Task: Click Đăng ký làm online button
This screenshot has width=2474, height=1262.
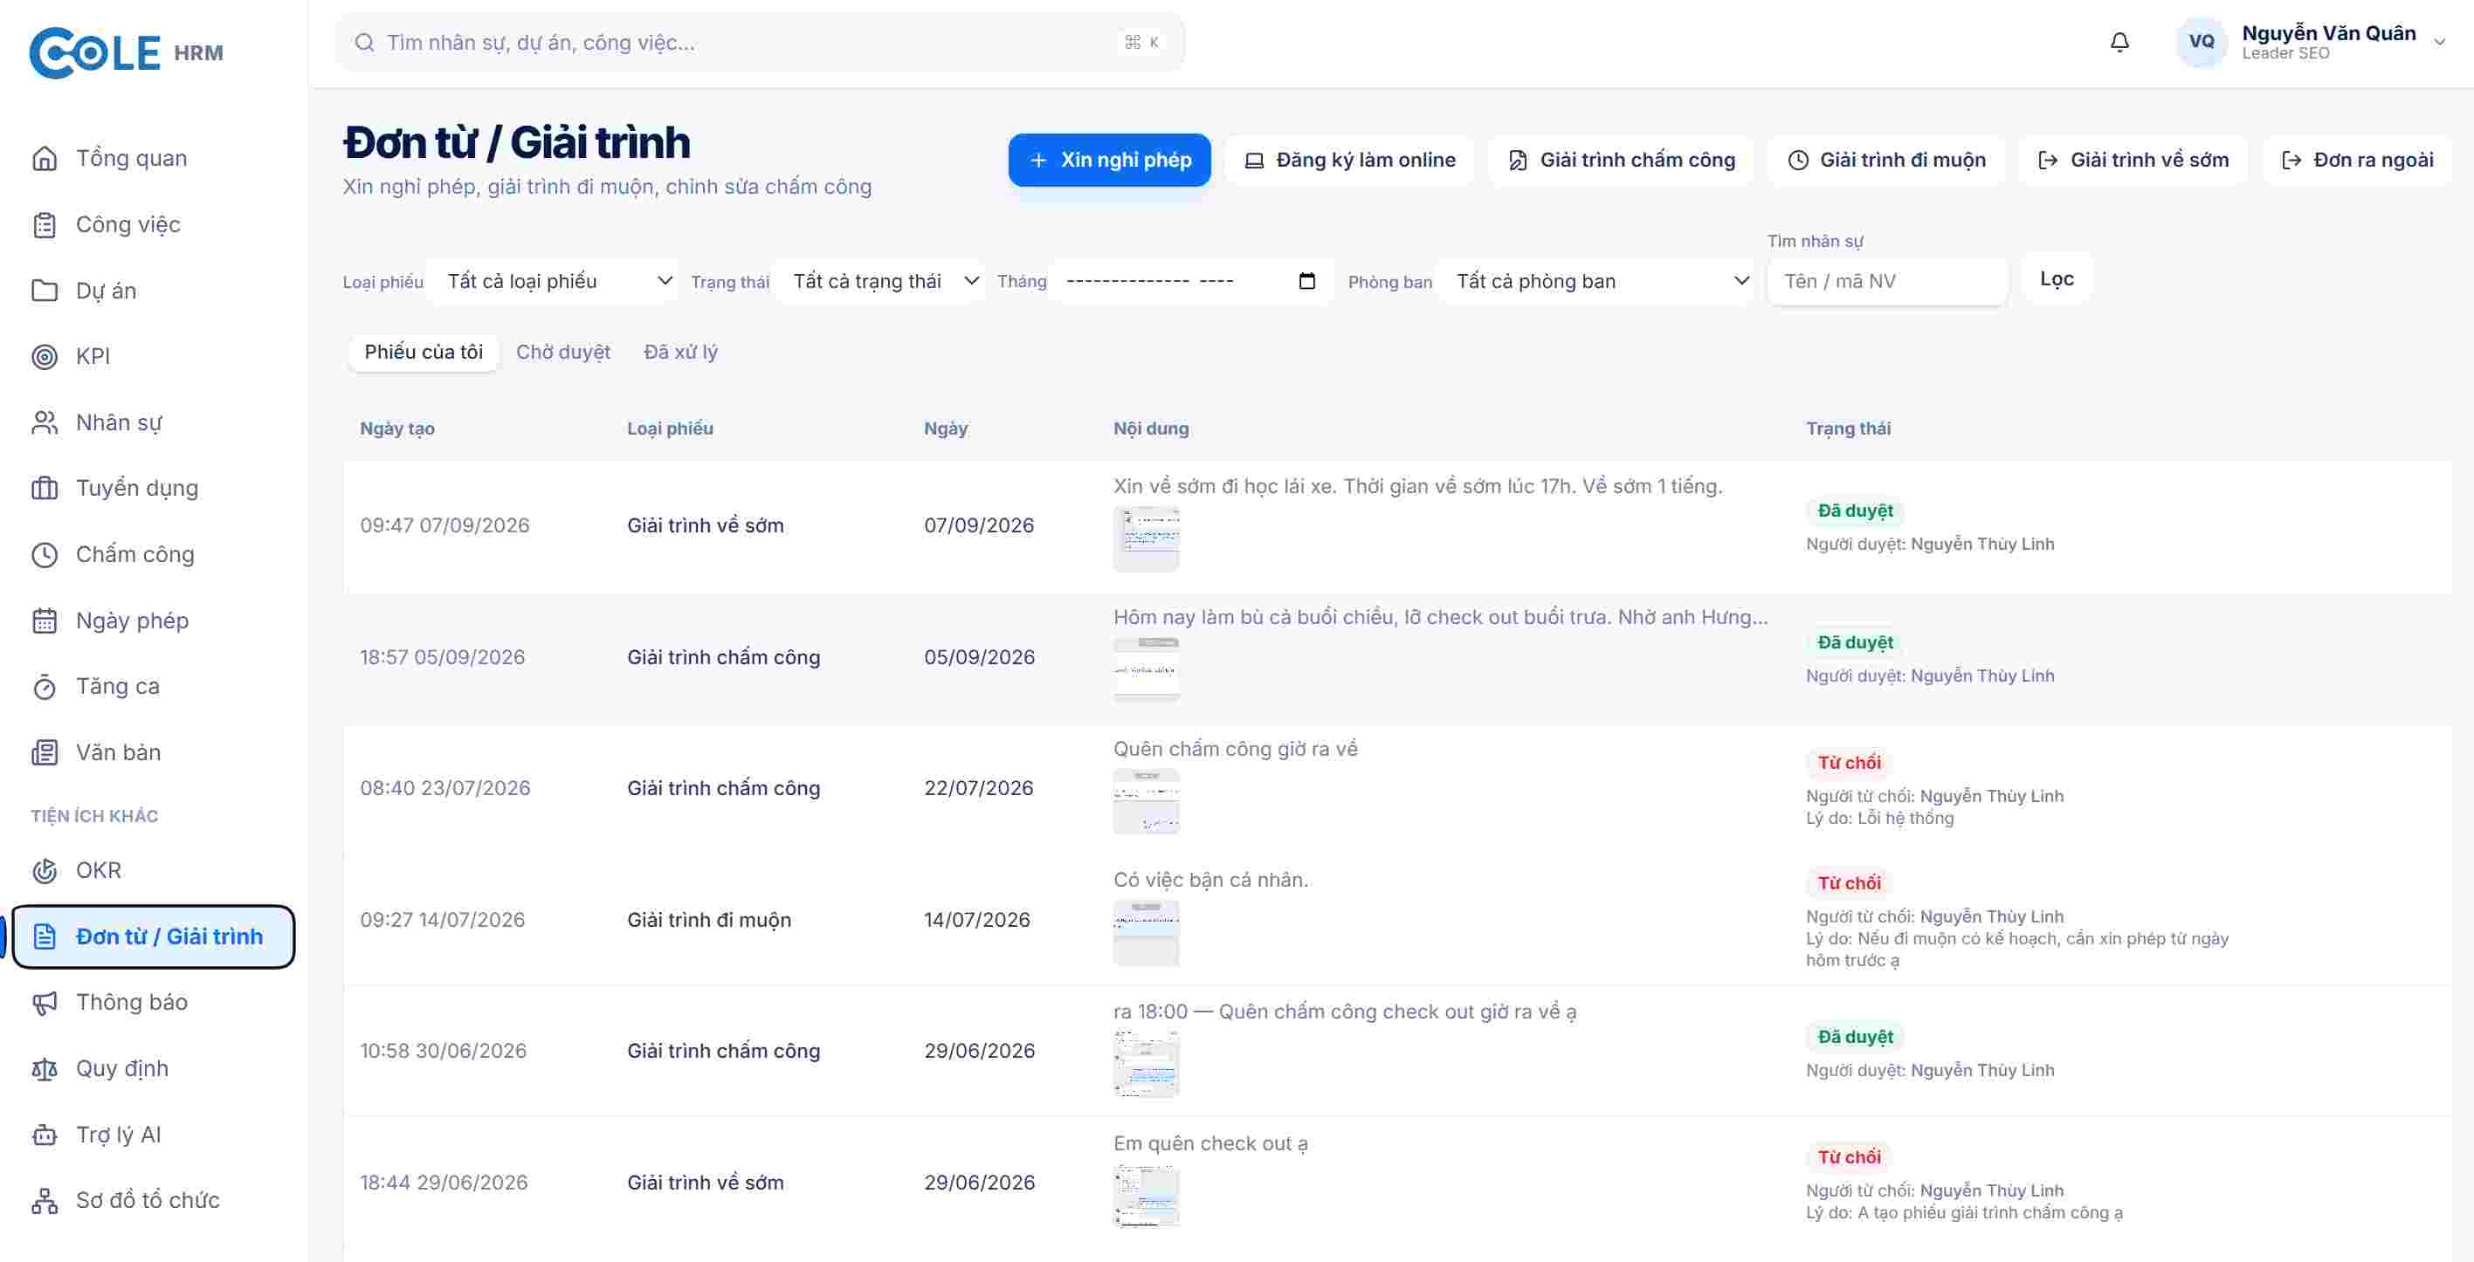Action: [x=1349, y=161]
